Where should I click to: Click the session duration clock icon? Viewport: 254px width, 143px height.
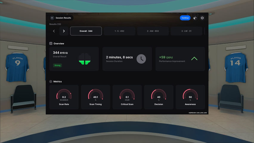141,59
